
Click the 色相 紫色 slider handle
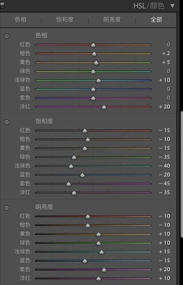pyautogui.click(x=93, y=98)
